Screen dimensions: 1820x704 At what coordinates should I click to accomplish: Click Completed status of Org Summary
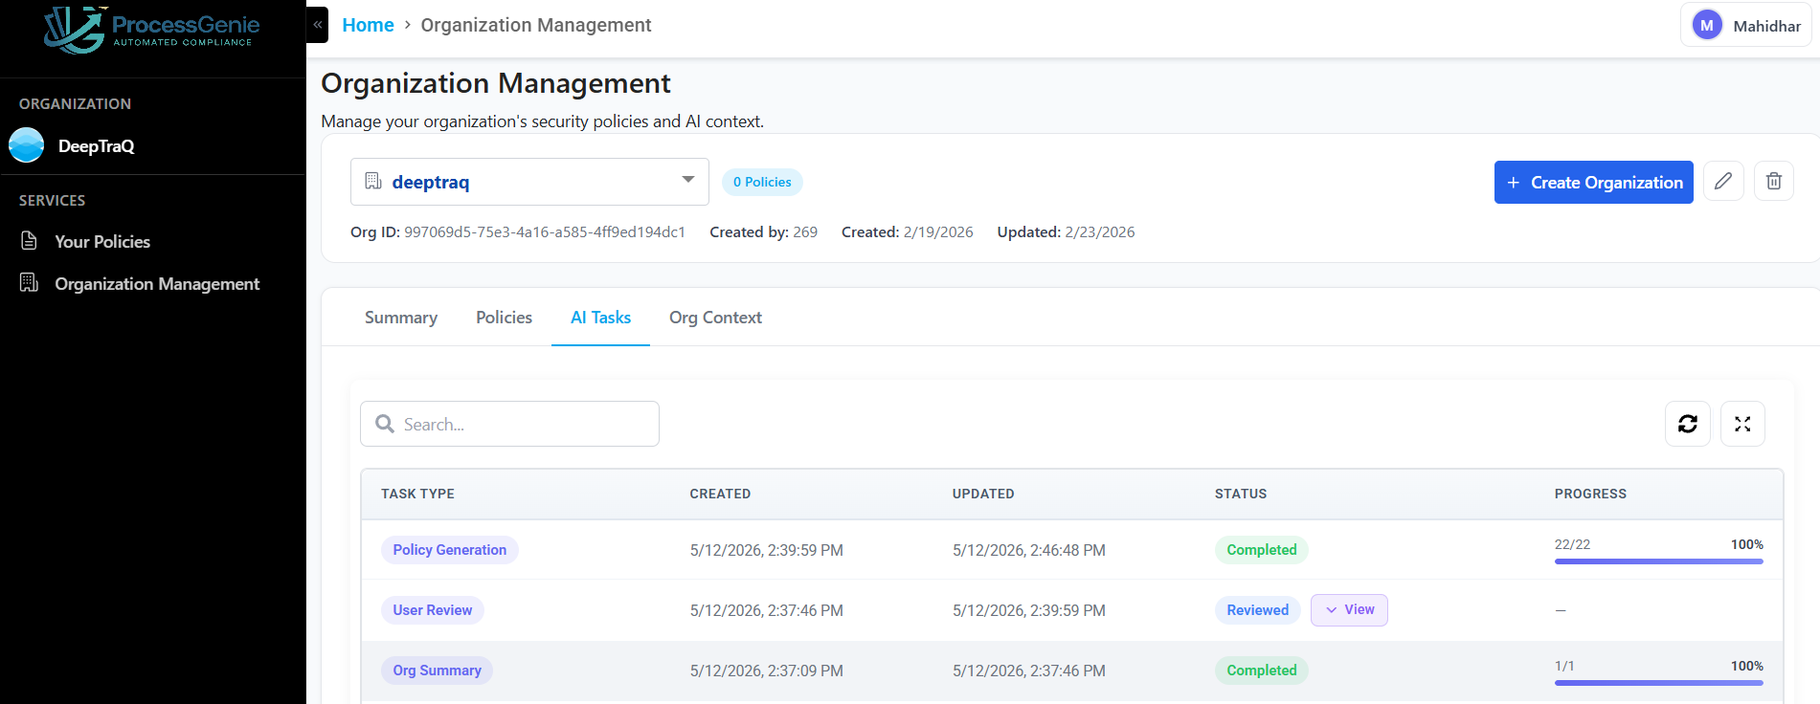point(1262,671)
